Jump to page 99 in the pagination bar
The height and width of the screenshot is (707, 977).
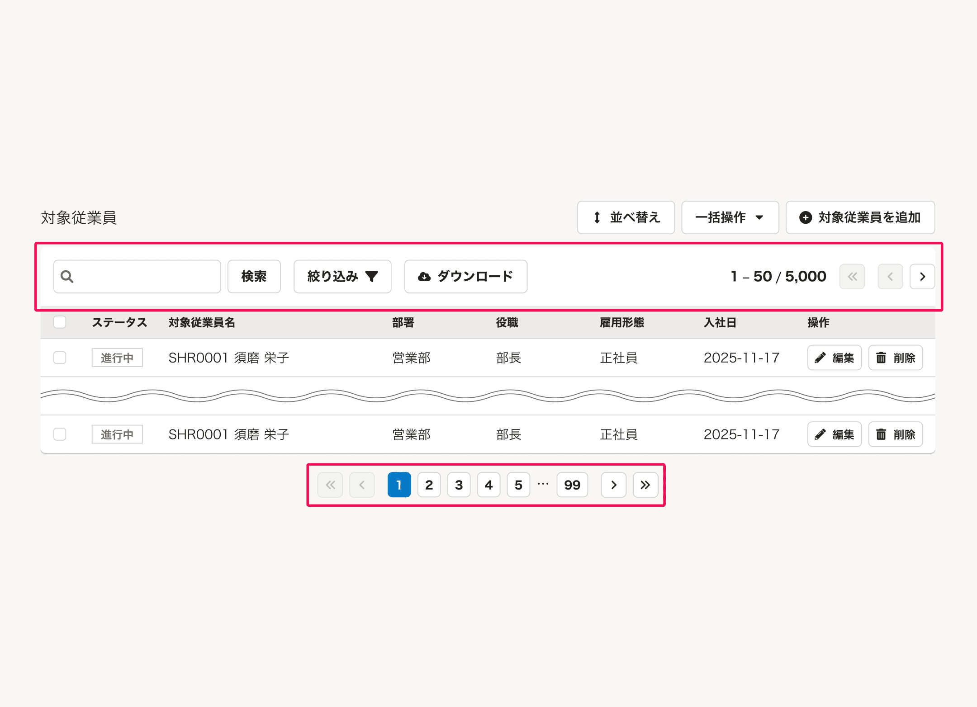572,485
